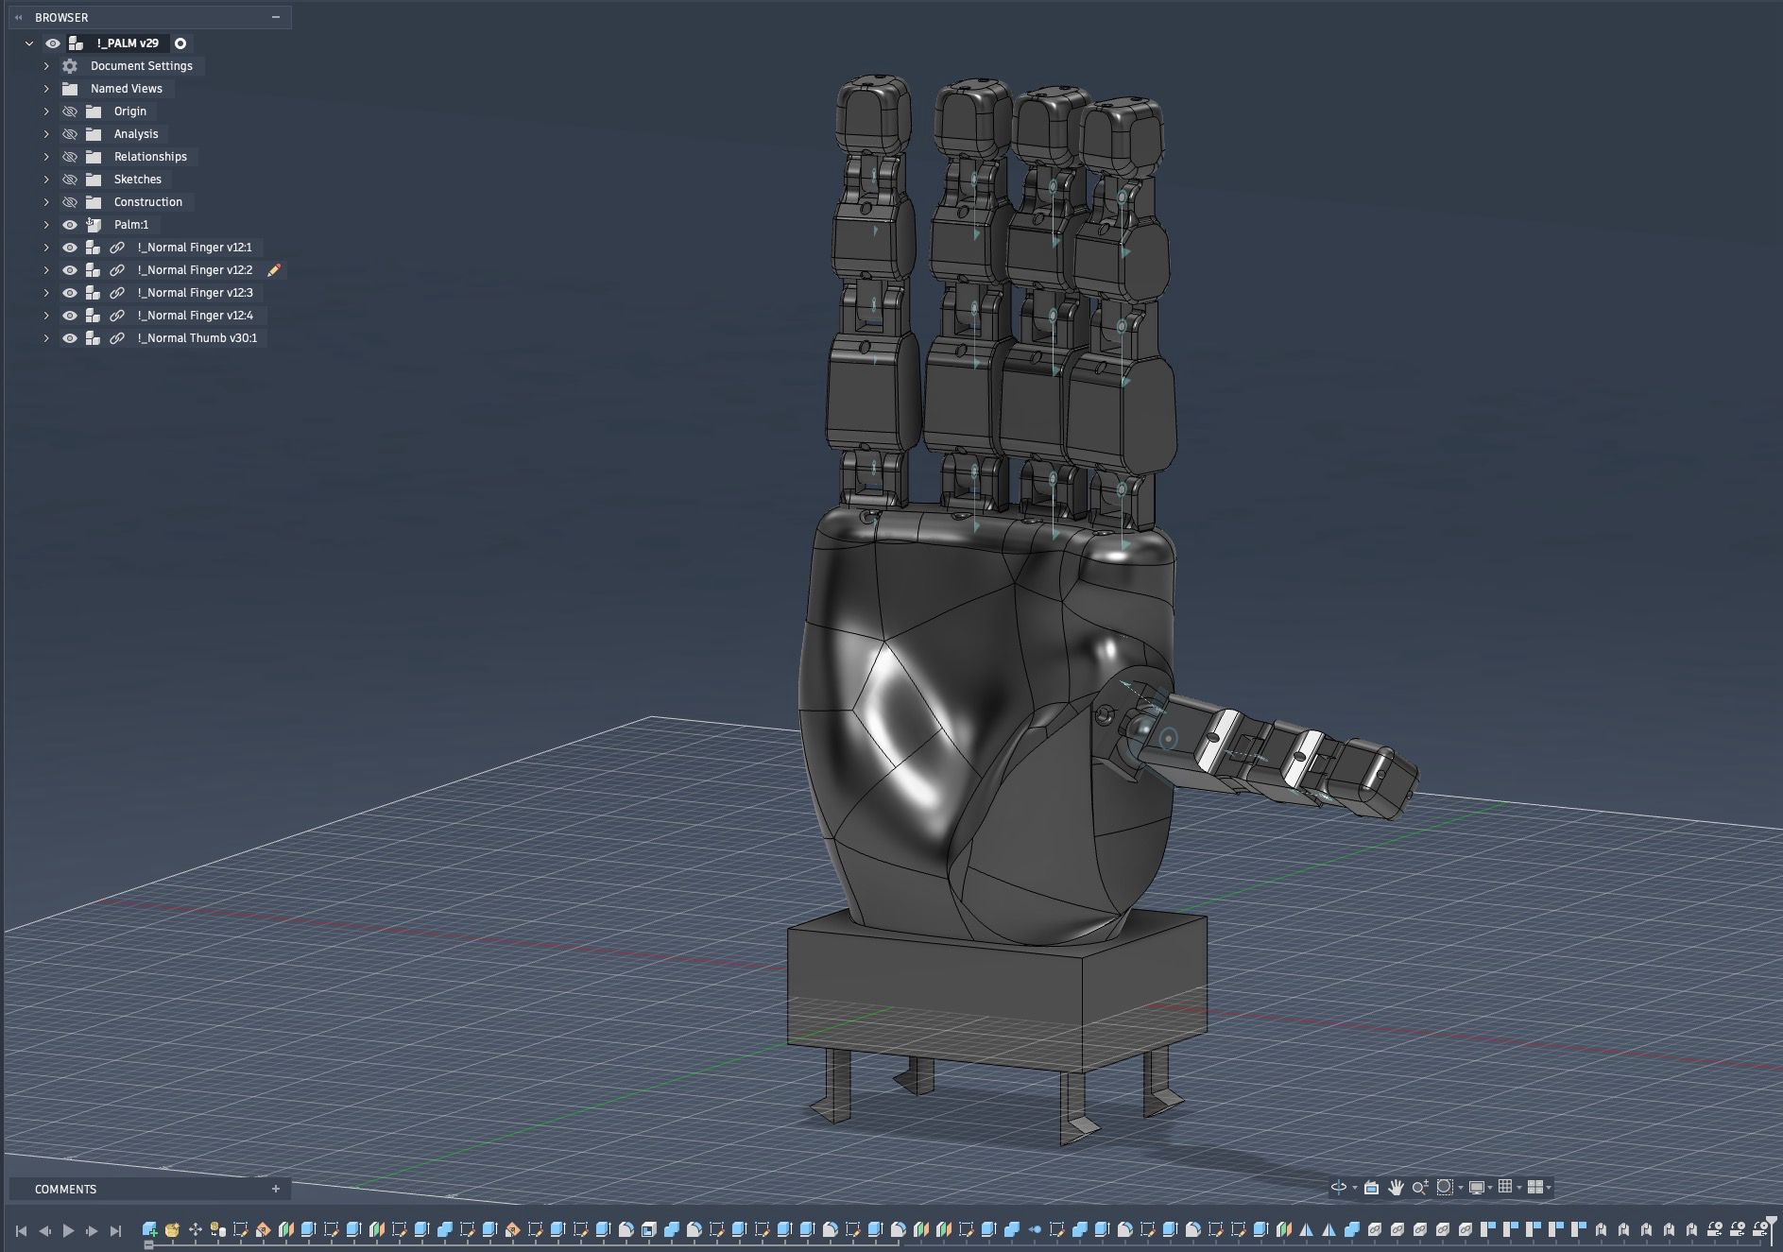1783x1252 pixels.
Task: Show the Relationships folder with its eye icon
Action: [x=70, y=157]
